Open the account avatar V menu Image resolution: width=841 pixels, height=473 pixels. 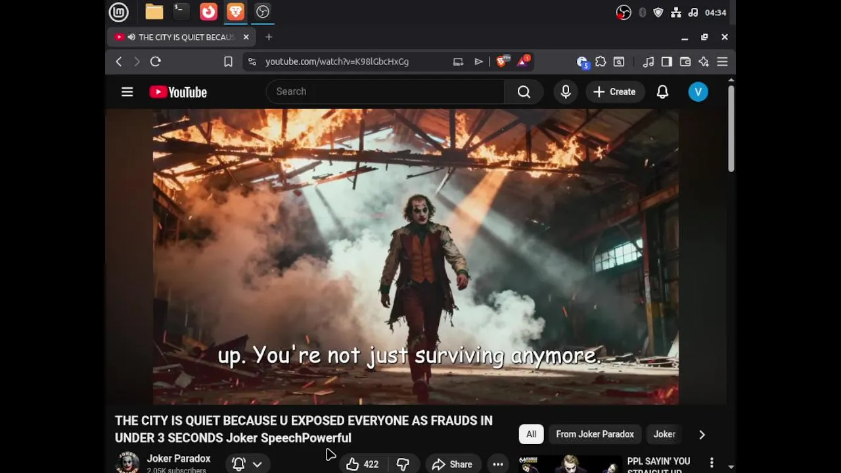click(x=698, y=92)
